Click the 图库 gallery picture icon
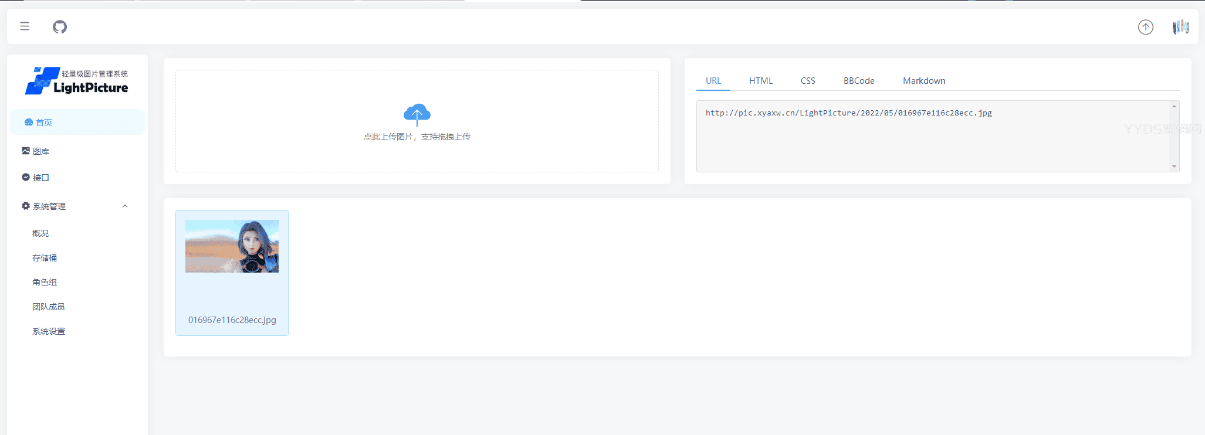The image size is (1205, 435). (26, 151)
